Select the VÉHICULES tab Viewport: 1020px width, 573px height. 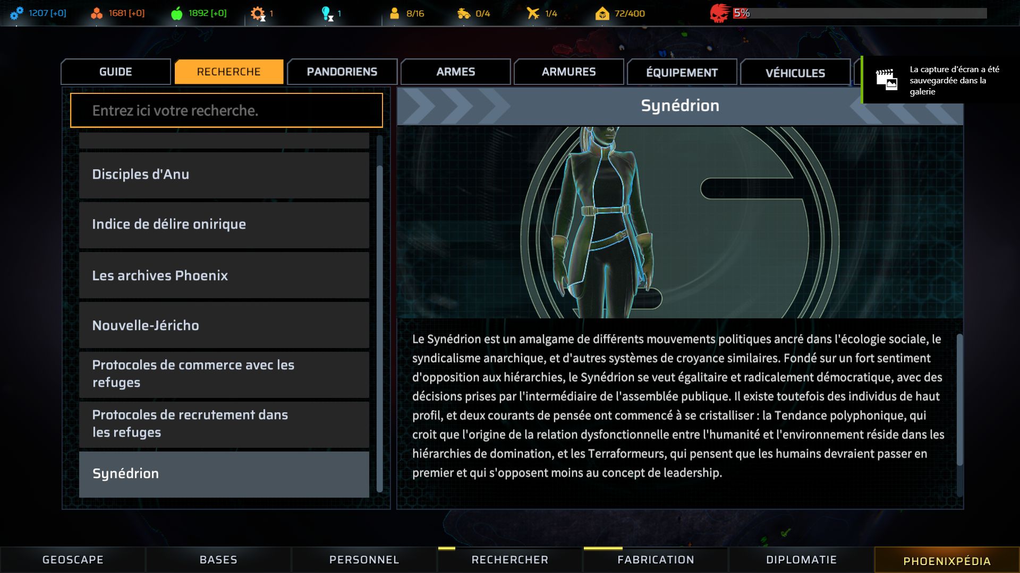(795, 73)
